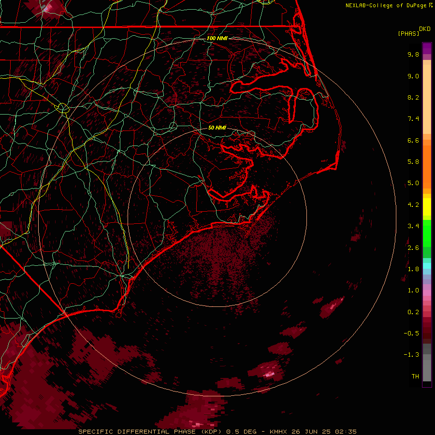Click the 9.8 value on the color scale
This screenshot has height=435, width=435.
pyautogui.click(x=413, y=54)
